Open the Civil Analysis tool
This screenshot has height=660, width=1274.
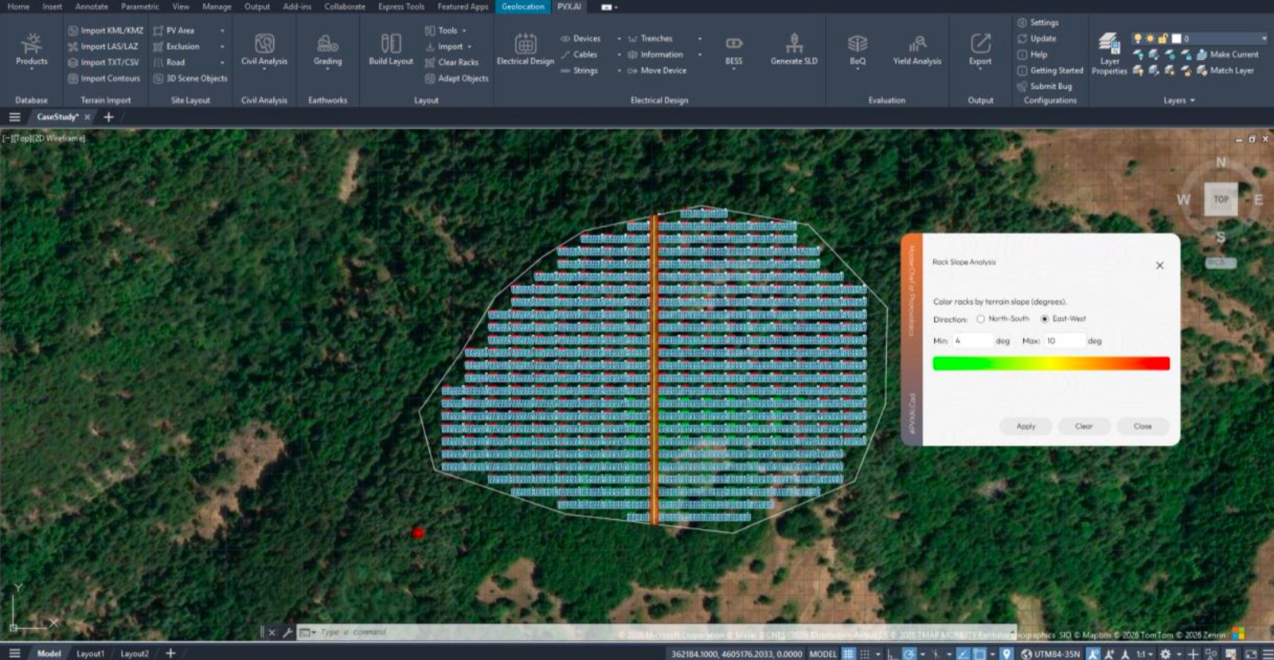(x=264, y=49)
